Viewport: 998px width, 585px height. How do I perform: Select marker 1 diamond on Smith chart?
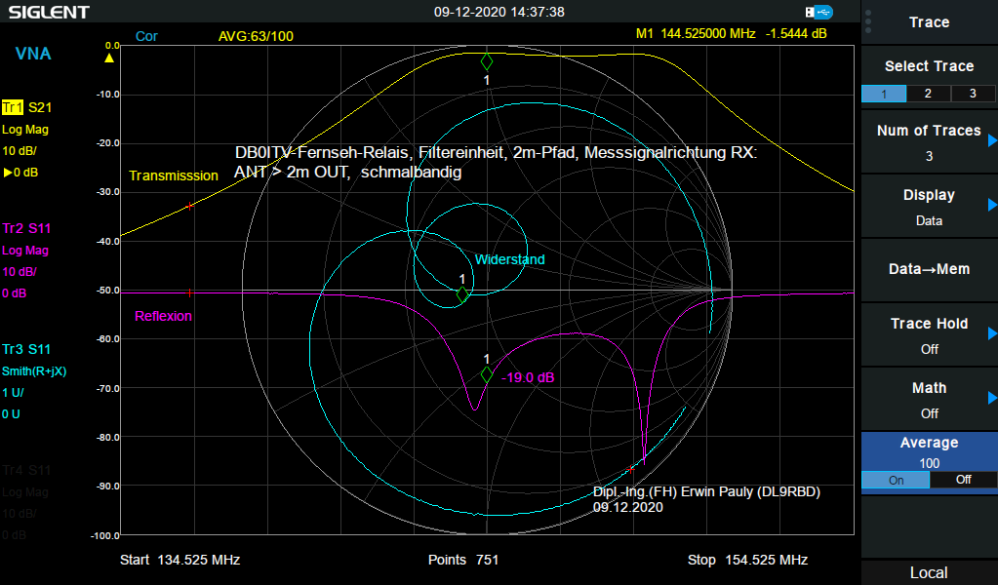(462, 294)
